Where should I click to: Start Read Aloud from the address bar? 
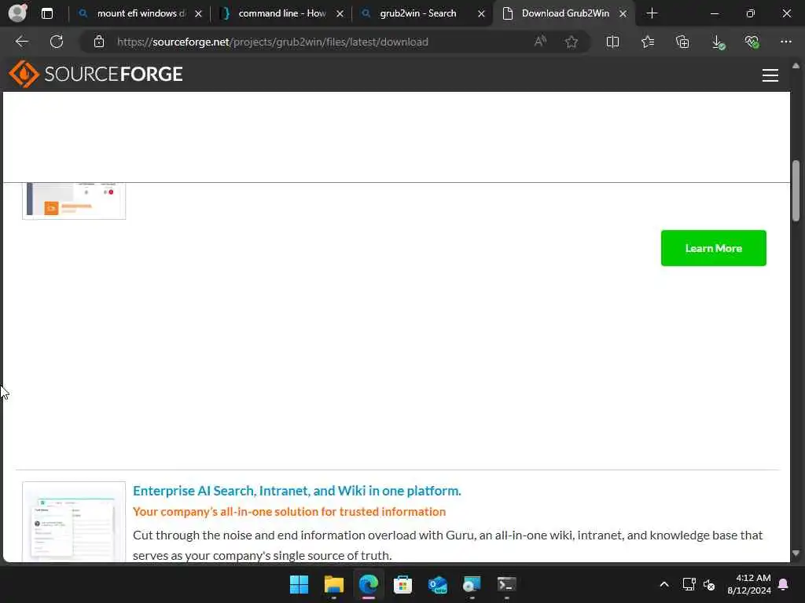540,42
